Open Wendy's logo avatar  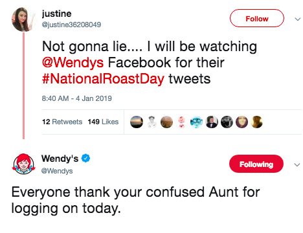pos(23,164)
